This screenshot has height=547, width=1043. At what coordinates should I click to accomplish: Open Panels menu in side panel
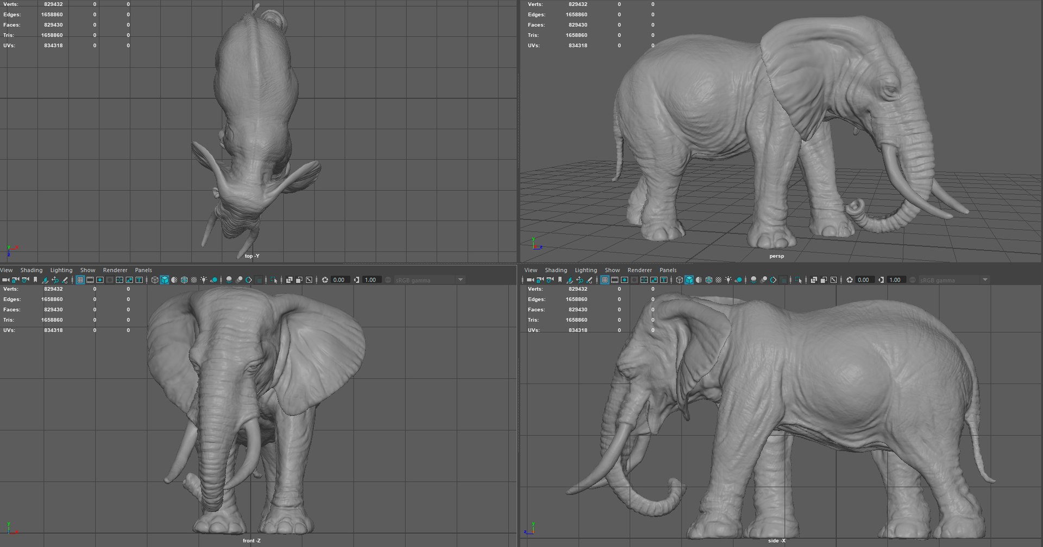coord(668,270)
